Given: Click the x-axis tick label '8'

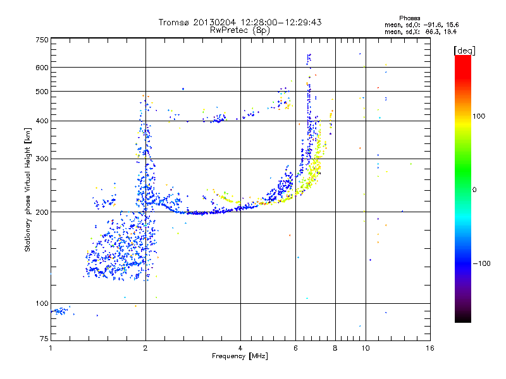Looking at the screenshot, I should tap(335, 348).
